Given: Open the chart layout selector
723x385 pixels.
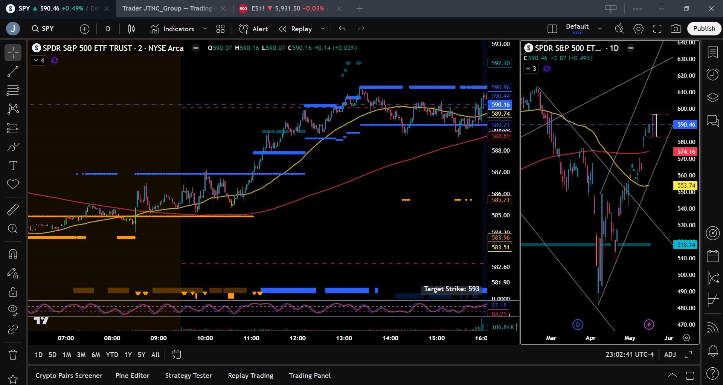Looking at the screenshot, I should (552, 29).
